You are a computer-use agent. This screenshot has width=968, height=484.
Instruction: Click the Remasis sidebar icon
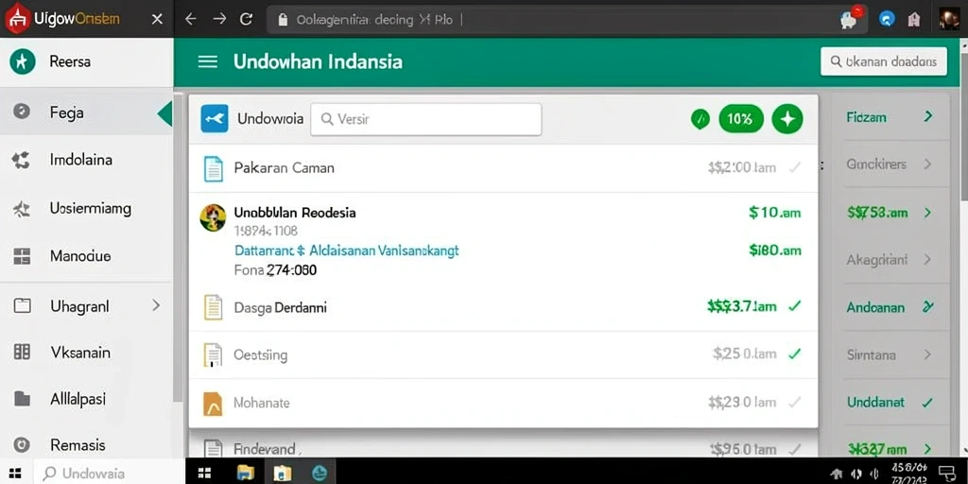[x=22, y=445]
